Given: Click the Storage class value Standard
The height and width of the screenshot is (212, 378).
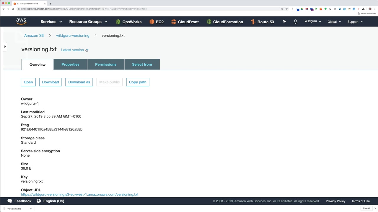Looking at the screenshot, I should 28,143.
